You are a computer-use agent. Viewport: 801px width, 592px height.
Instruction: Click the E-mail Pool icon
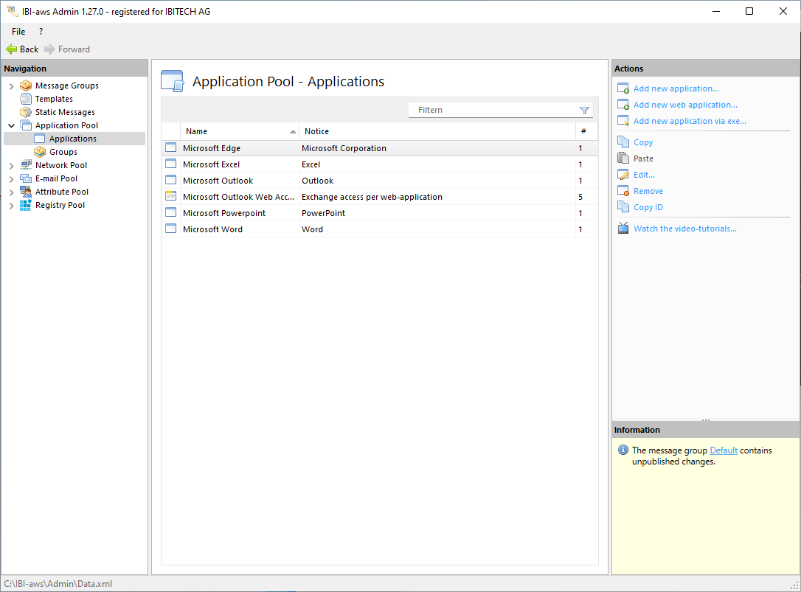[x=26, y=178]
